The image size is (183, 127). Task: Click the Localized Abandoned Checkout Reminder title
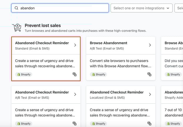117,92
